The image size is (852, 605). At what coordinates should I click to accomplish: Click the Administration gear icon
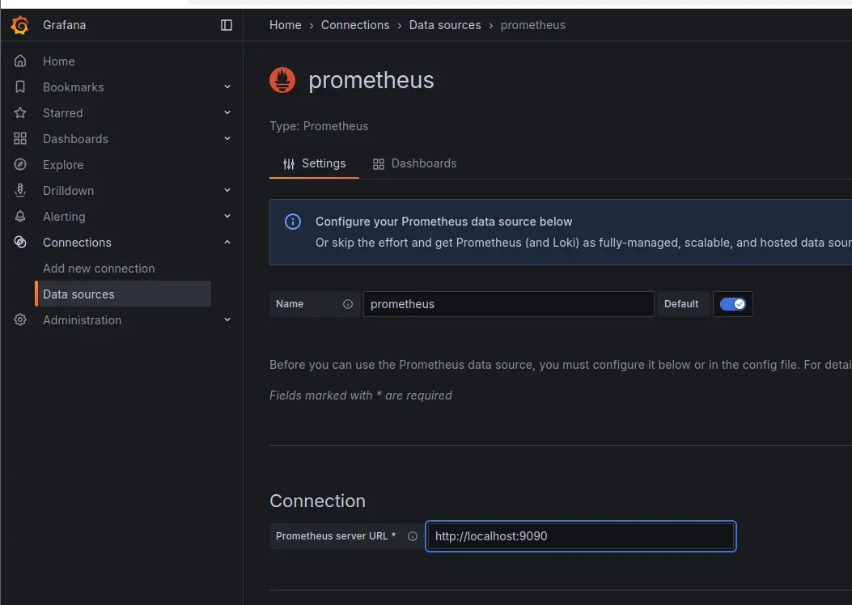pyautogui.click(x=20, y=320)
